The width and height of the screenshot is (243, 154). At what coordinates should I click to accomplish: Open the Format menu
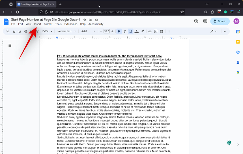click(x=48, y=24)
